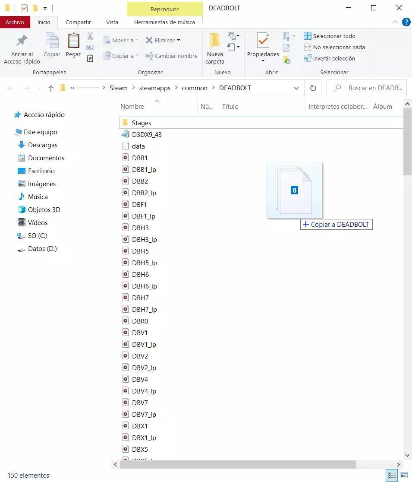Click Cambiar nombre rename button
The height and width of the screenshot is (482, 412).
[x=171, y=56]
